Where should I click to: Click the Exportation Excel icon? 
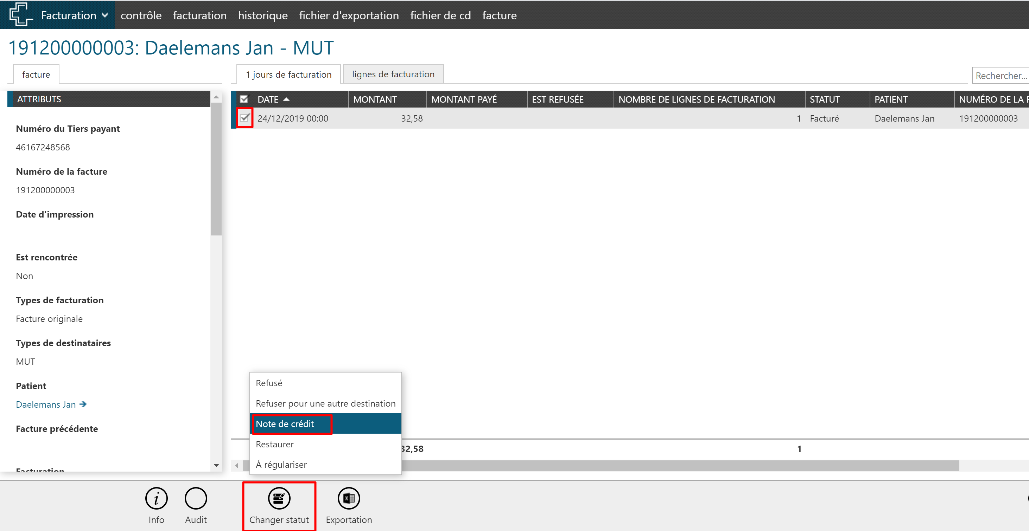point(349,498)
